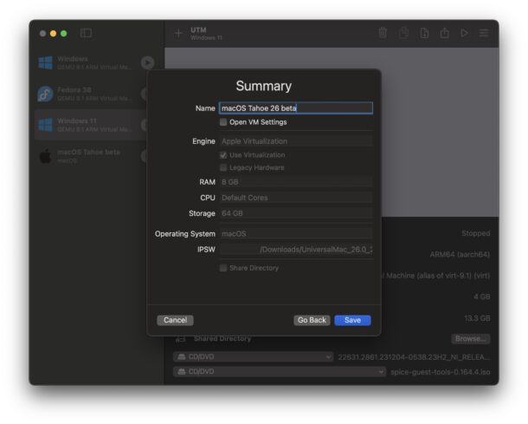Toggle the Legacy Hardware checkbox

point(223,167)
